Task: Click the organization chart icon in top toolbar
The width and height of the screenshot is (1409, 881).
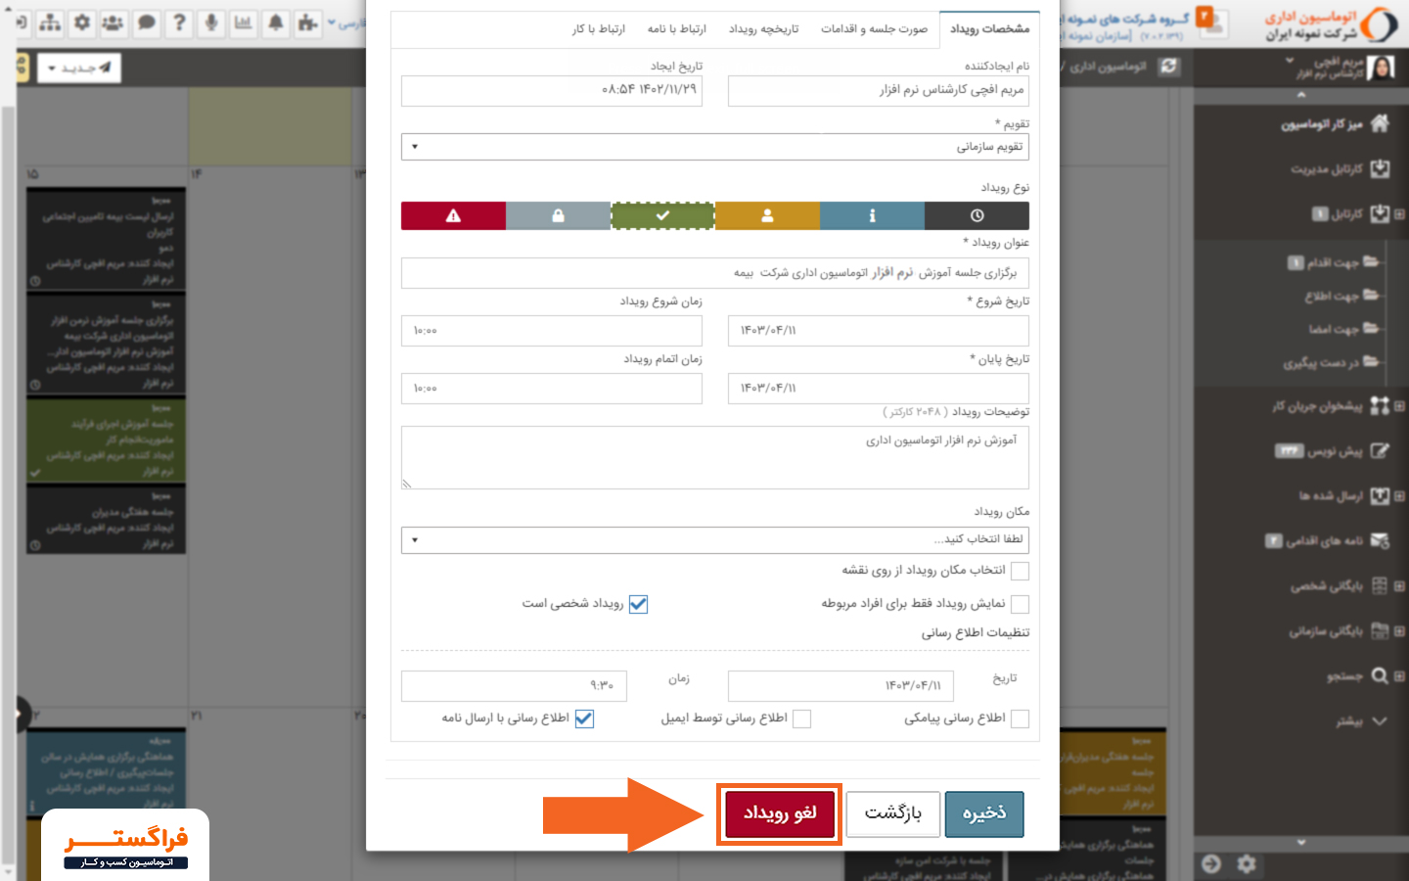Action: pos(50,23)
